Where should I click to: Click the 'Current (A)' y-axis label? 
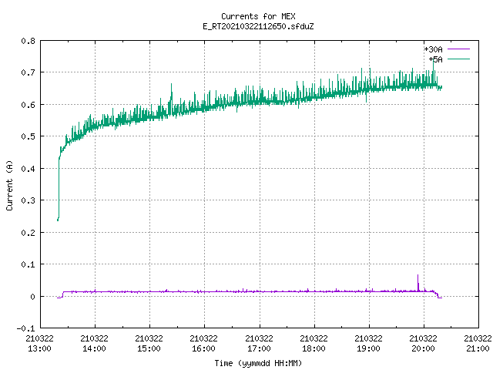pyautogui.click(x=9, y=185)
